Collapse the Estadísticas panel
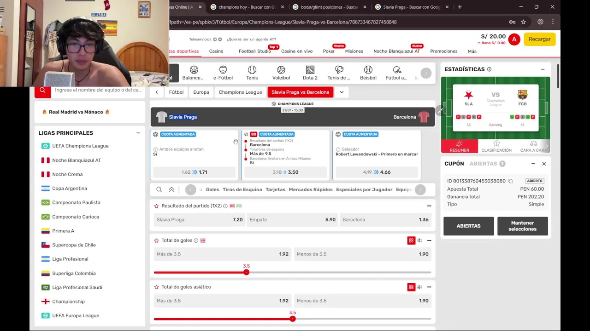This screenshot has width=590, height=331. [x=543, y=69]
